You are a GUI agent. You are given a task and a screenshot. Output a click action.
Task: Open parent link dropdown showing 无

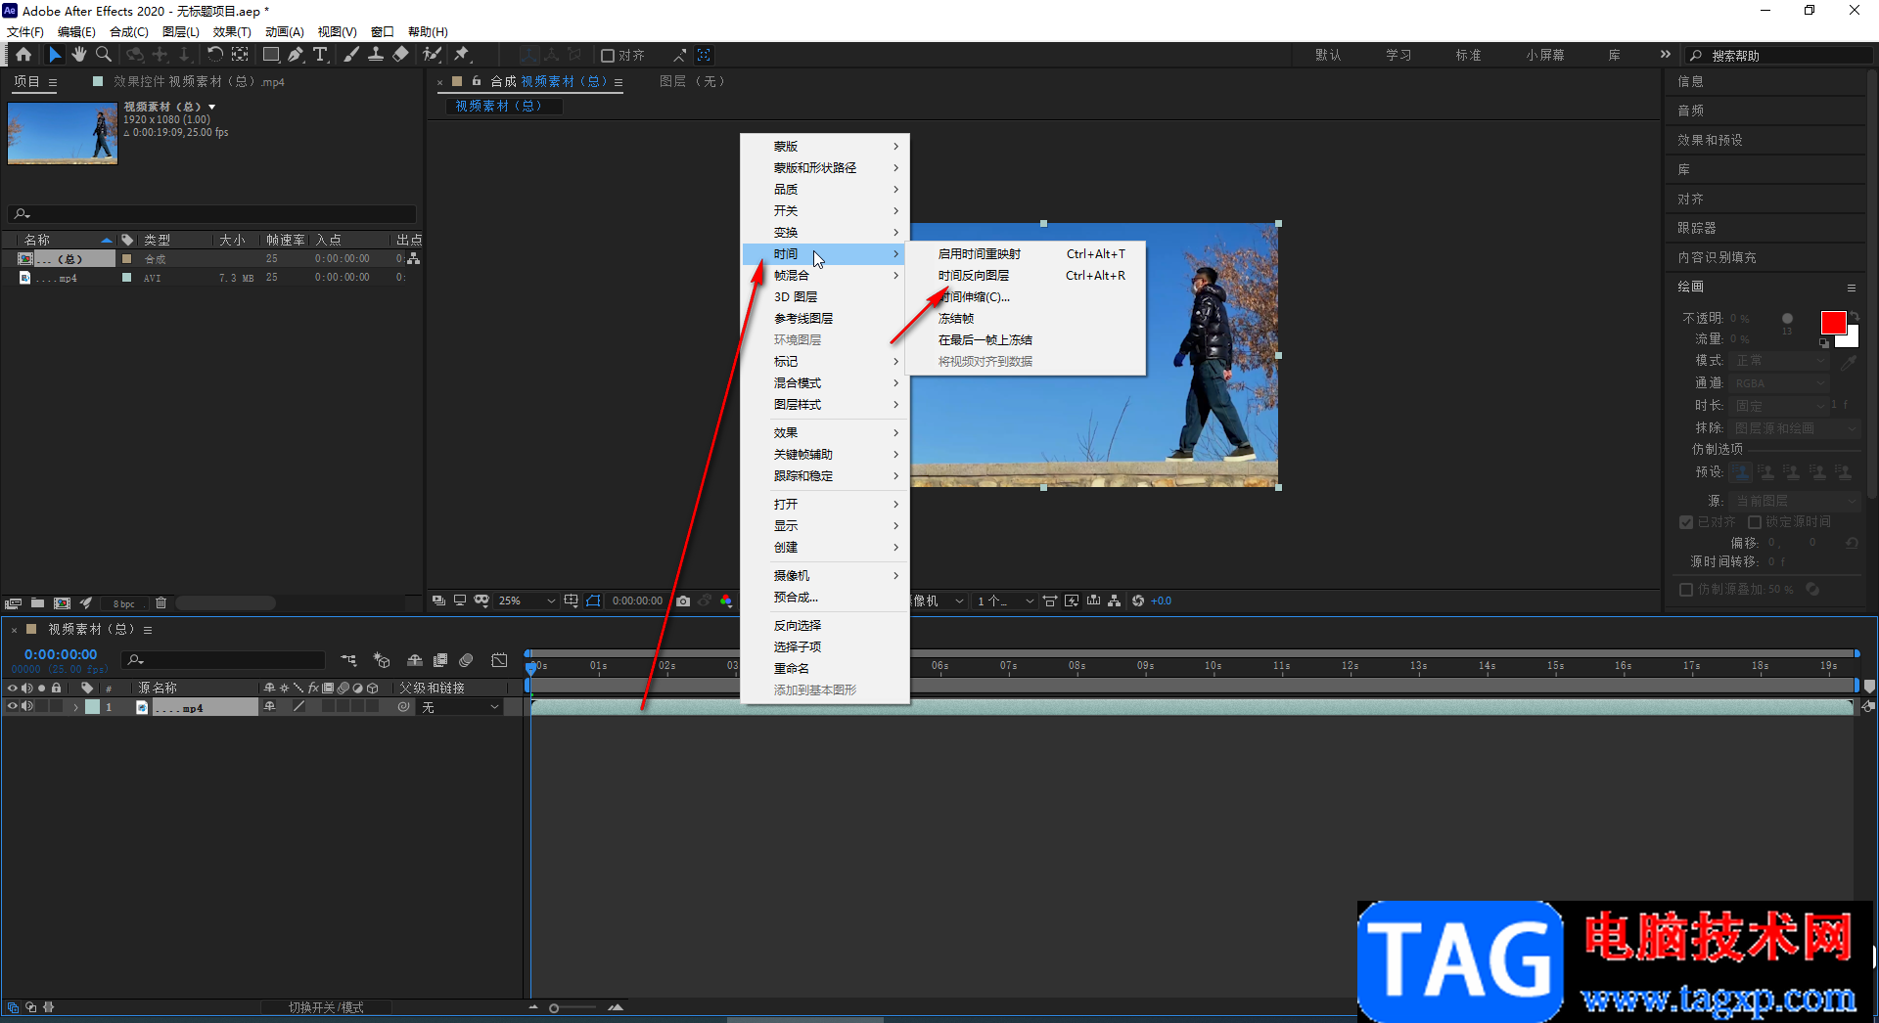pyautogui.click(x=461, y=707)
